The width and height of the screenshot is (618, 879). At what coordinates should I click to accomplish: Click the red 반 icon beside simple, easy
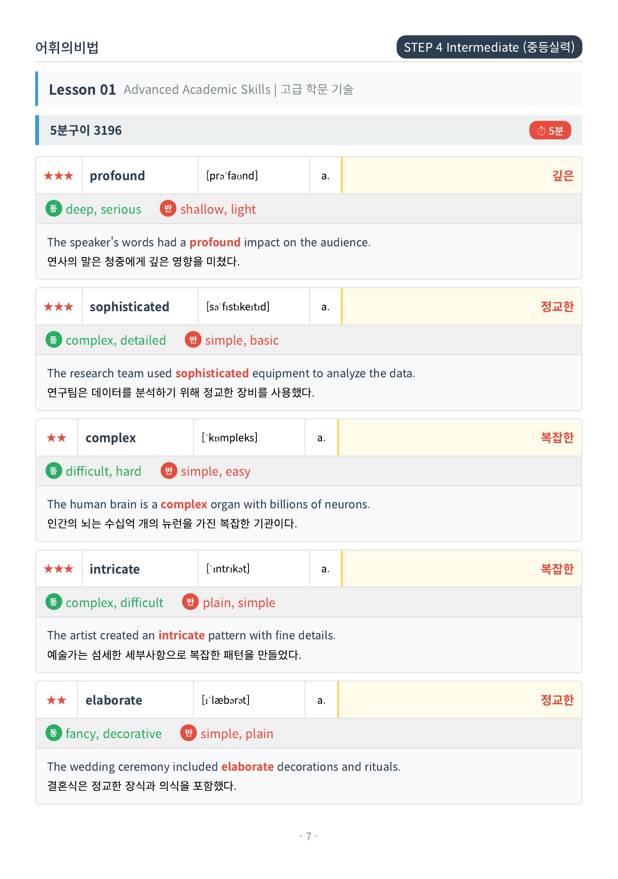[x=168, y=471]
